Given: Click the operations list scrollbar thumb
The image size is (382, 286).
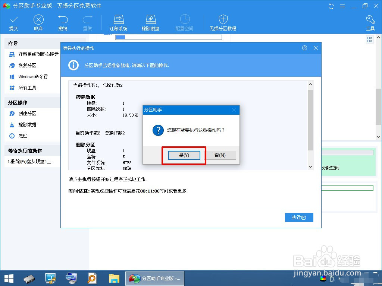Looking at the screenshot, I should tap(310, 120).
